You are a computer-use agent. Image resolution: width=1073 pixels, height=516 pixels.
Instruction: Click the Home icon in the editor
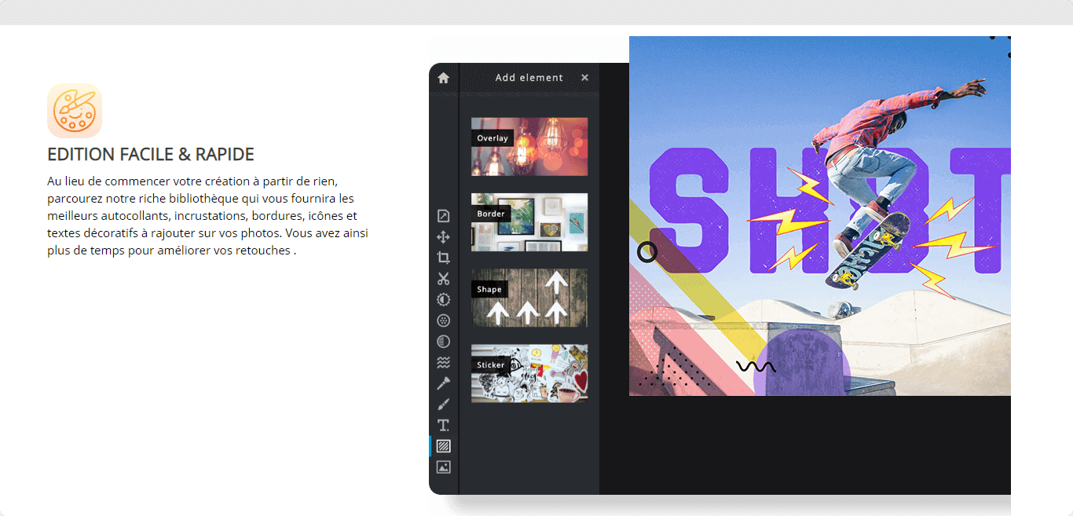[x=443, y=78]
